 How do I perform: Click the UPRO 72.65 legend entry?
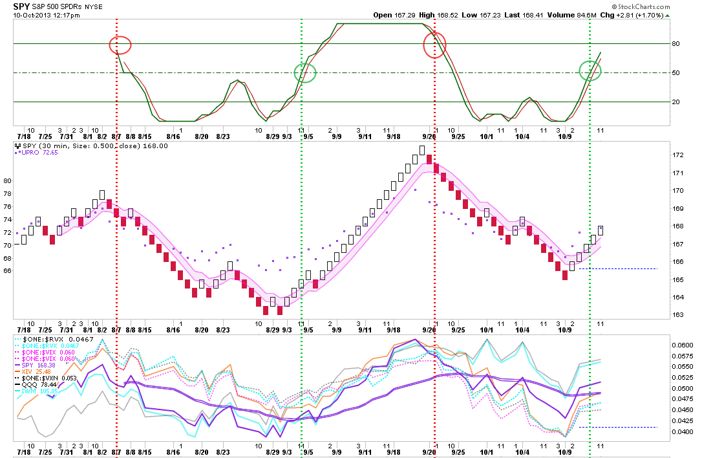pyautogui.click(x=40, y=153)
